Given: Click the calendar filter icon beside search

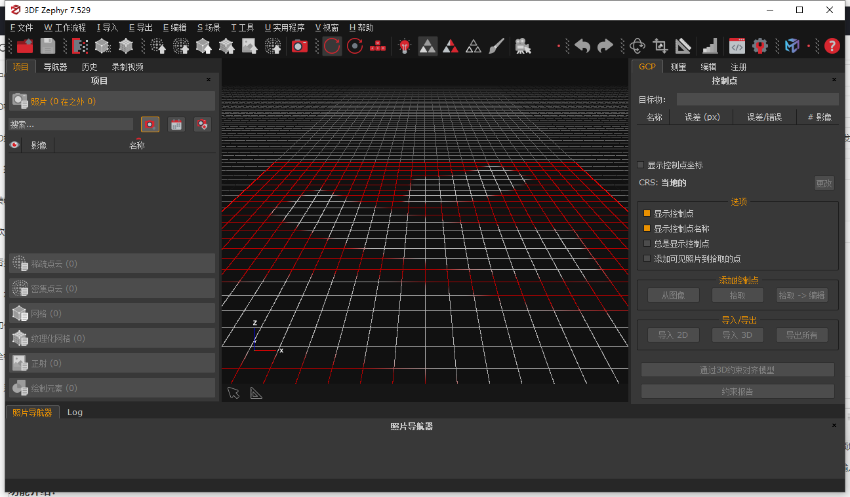Looking at the screenshot, I should click(x=176, y=124).
